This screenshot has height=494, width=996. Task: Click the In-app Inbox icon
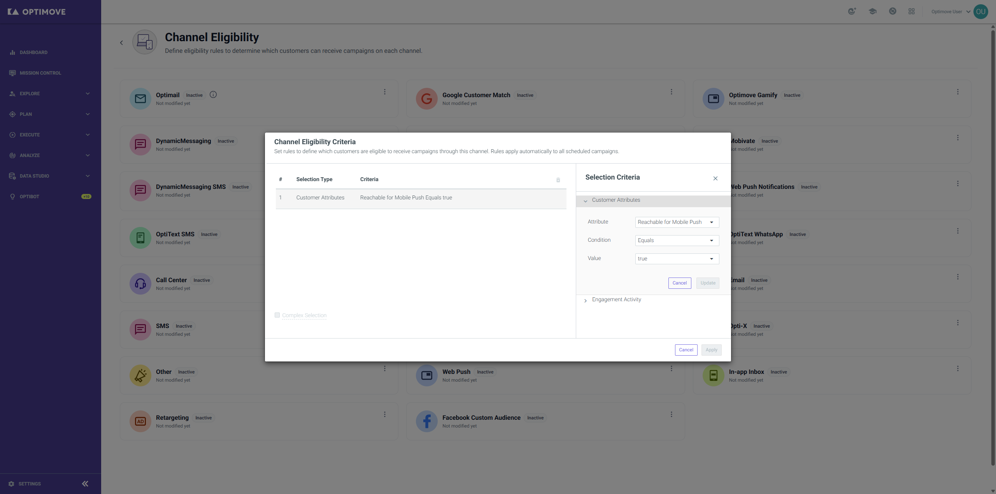(714, 375)
